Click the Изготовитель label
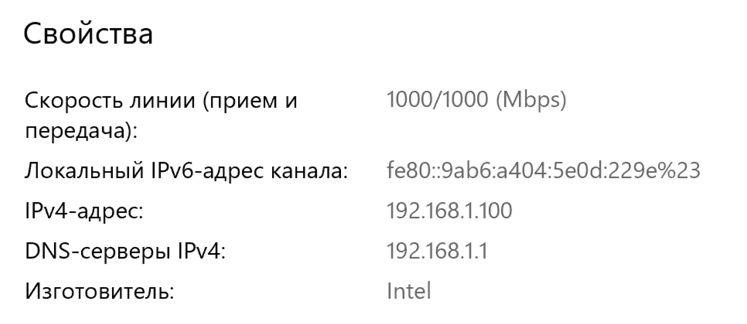 [99, 291]
